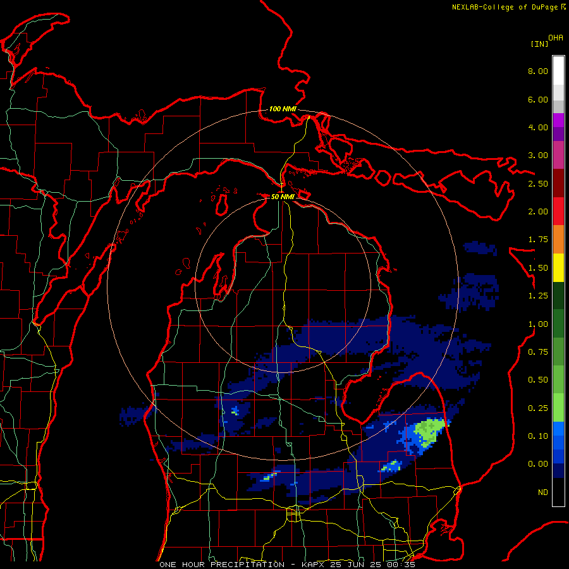
Task: Click the 50 NMI range ring label
Action: [x=283, y=197]
